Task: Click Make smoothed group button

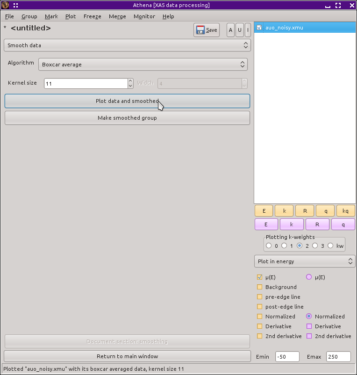Action: click(127, 118)
